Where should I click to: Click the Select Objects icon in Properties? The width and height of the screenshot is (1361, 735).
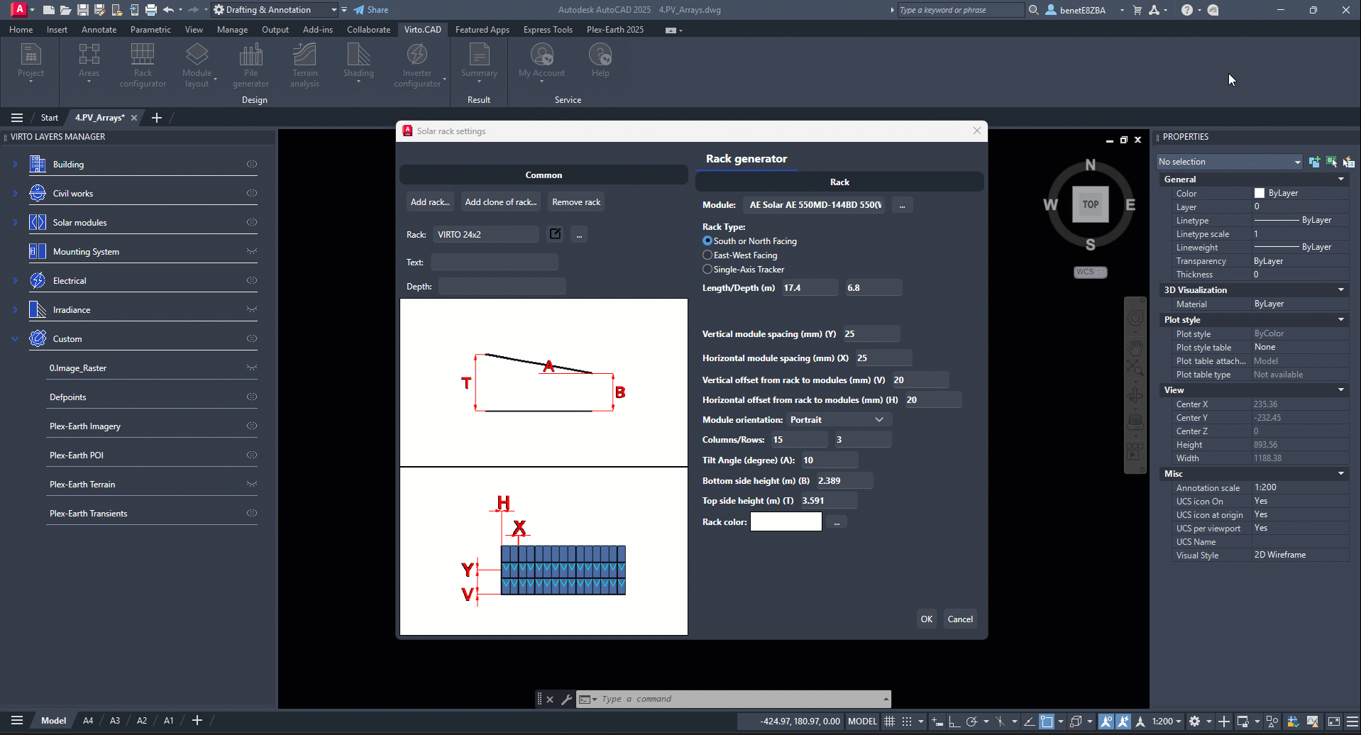[x=1331, y=162]
